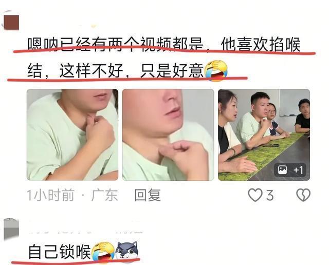This screenshot has width=329, height=265.
Task: Tap the crying-laughing emoji after 只是好意
Action: click(216, 71)
